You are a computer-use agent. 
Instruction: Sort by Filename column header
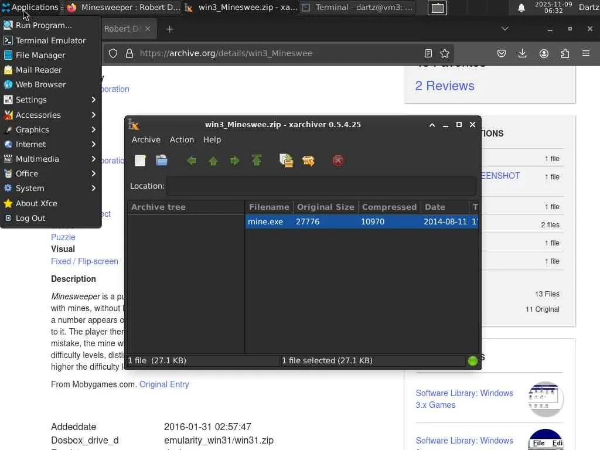point(269,207)
